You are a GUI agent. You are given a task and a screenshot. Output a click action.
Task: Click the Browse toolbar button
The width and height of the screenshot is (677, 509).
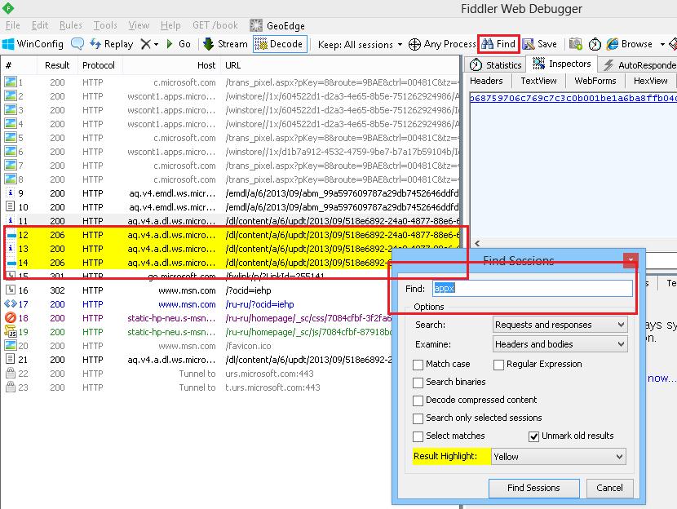[x=630, y=44]
